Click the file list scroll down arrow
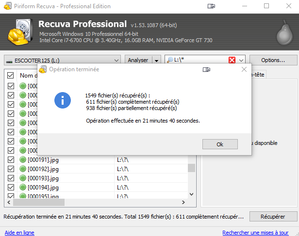The width and height of the screenshot is (299, 236). coord(192,194)
